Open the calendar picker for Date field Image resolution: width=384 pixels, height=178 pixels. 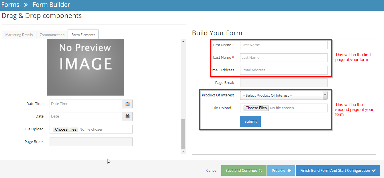tap(127, 116)
